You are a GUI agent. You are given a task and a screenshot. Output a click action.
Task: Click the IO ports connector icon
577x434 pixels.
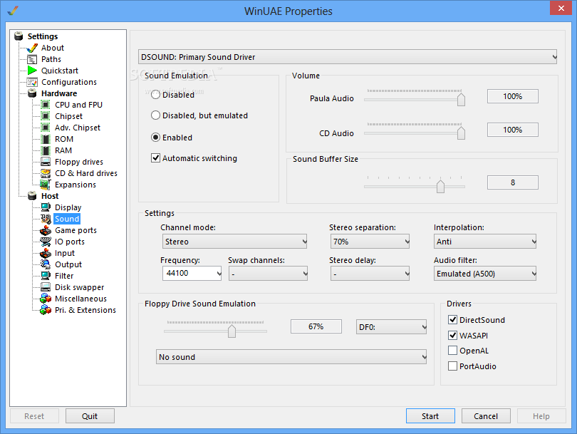(46, 242)
